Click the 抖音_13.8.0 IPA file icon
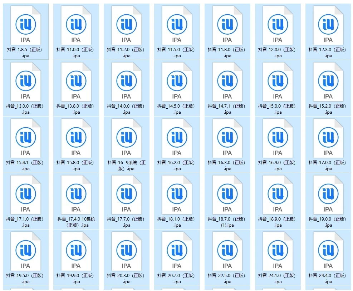353x291 pixels. (x=76, y=82)
